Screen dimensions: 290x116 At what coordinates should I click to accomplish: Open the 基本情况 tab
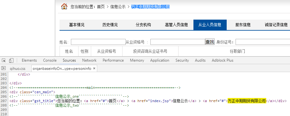click(x=77, y=25)
